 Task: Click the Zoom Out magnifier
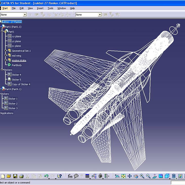pos(148,176)
